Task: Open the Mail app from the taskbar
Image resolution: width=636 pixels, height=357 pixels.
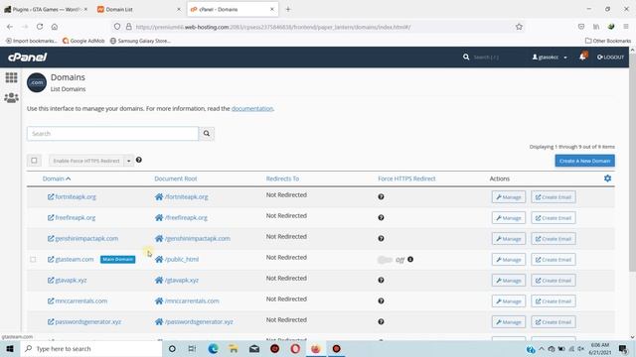Action: coord(254,348)
